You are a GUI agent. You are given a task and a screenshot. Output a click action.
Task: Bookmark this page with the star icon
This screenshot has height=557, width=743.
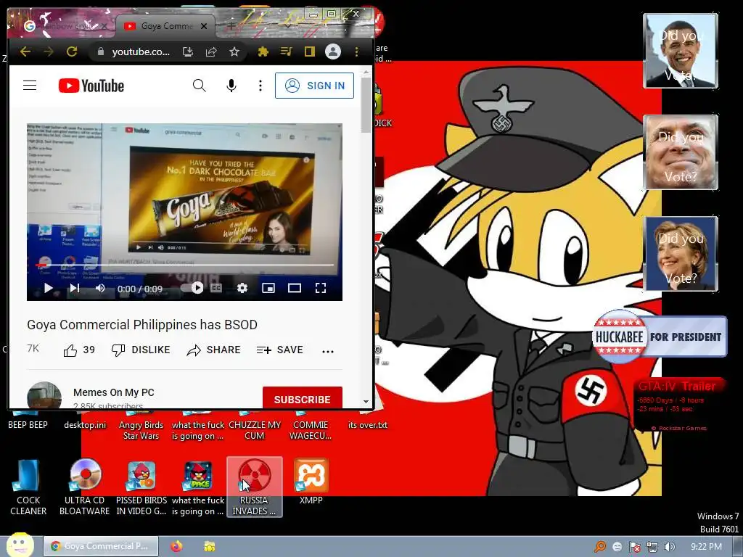[234, 51]
